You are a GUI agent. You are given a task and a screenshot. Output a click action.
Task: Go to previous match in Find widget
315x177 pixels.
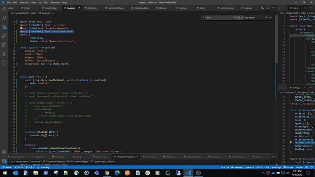259,18
